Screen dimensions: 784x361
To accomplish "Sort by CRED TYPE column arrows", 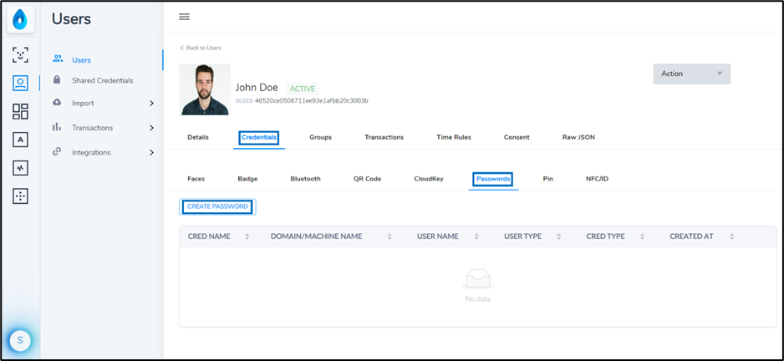I will click(642, 236).
